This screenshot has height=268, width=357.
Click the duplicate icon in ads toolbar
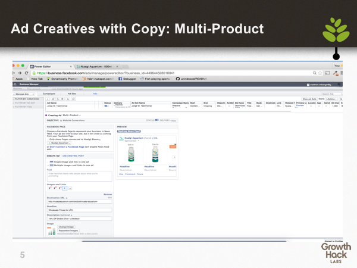[x=53, y=99]
